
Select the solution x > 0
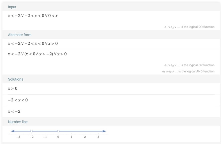(13, 88)
